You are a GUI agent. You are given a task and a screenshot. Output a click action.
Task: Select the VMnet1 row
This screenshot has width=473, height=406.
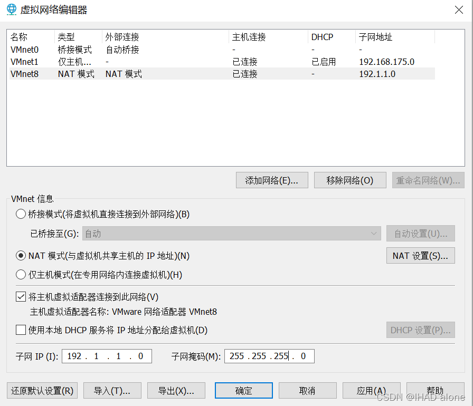pyautogui.click(x=222, y=62)
